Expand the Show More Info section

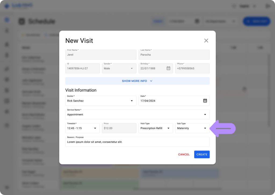pyautogui.click(x=137, y=81)
